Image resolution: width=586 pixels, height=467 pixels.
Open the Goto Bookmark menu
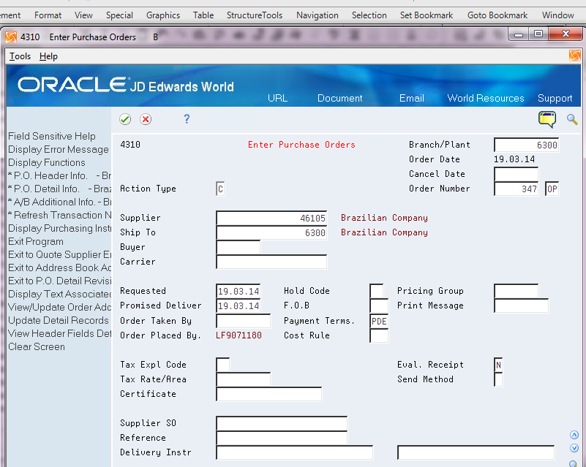tap(497, 15)
